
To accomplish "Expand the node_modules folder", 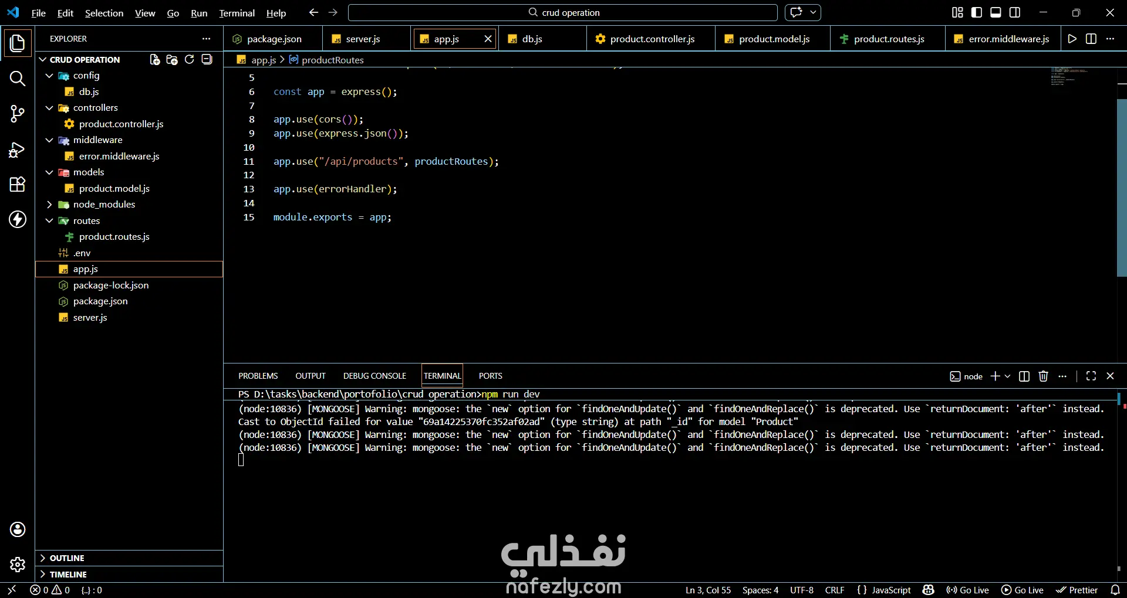I will tap(49, 205).
